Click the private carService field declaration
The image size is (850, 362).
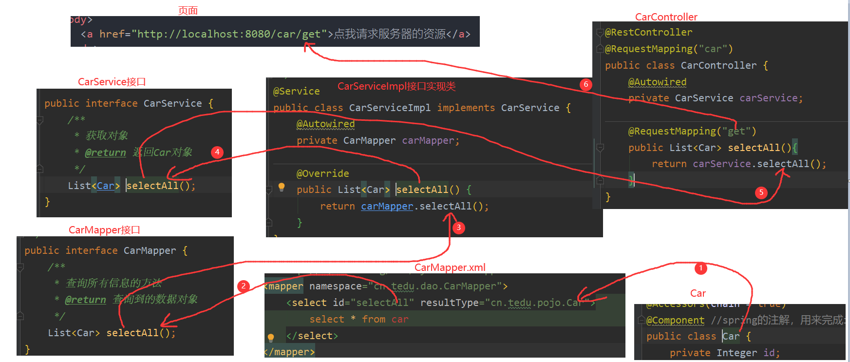716,98
